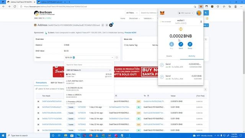Switch to the BEP-20 Token Txns tab
Screen dimensions: 245x138
pyautogui.click(x=57, y=83)
